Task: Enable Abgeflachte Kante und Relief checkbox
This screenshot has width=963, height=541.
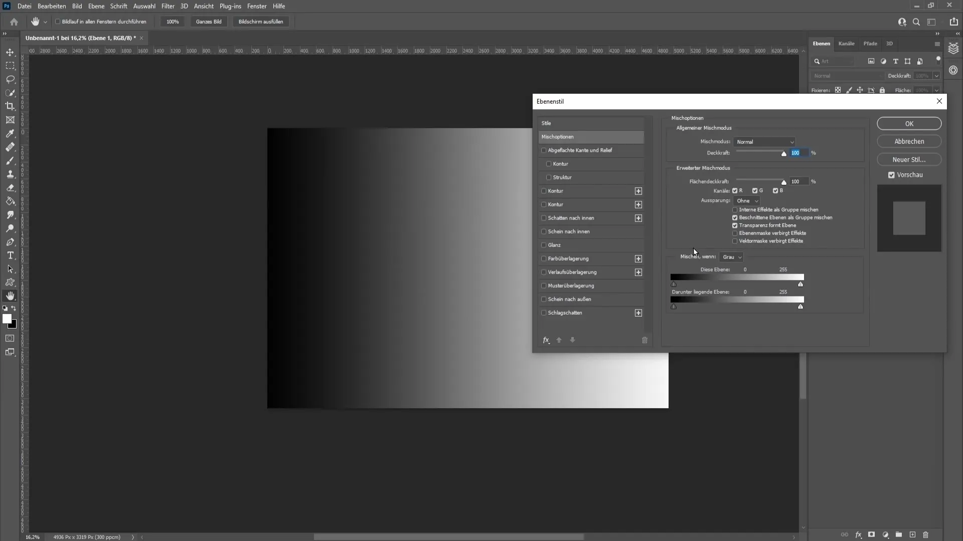Action: [544, 150]
